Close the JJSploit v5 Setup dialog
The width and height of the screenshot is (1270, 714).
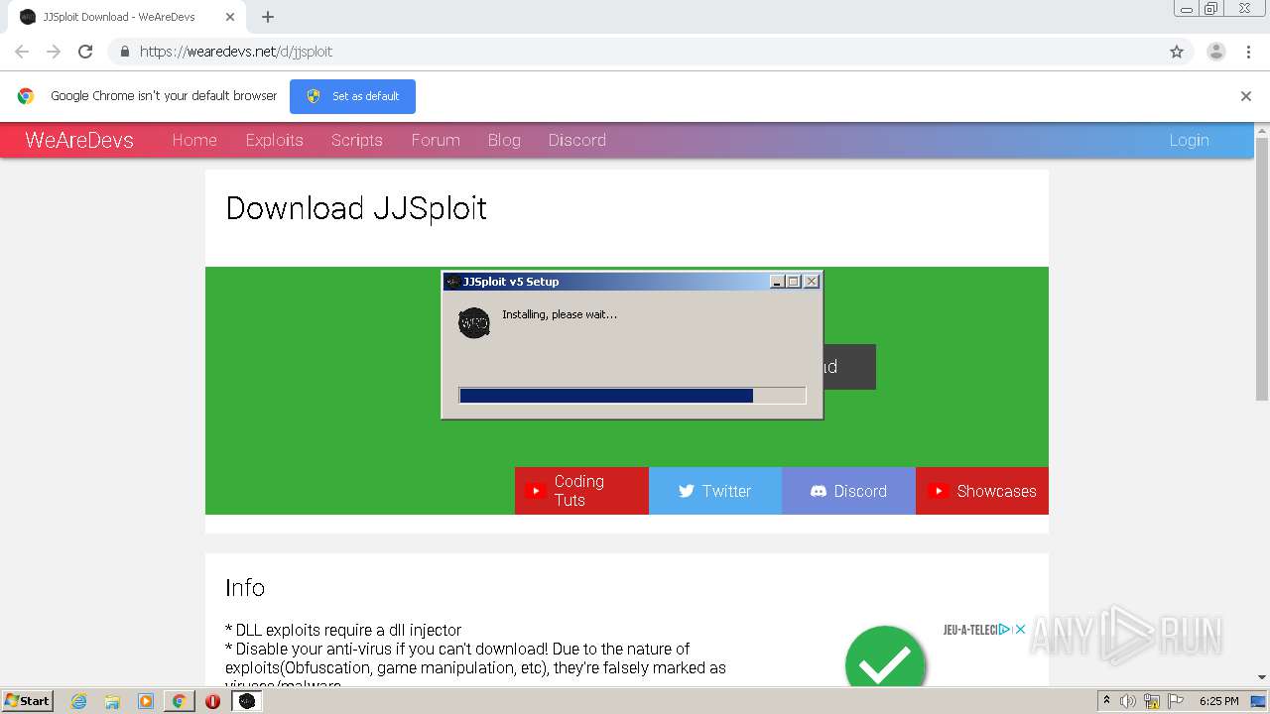coord(812,282)
